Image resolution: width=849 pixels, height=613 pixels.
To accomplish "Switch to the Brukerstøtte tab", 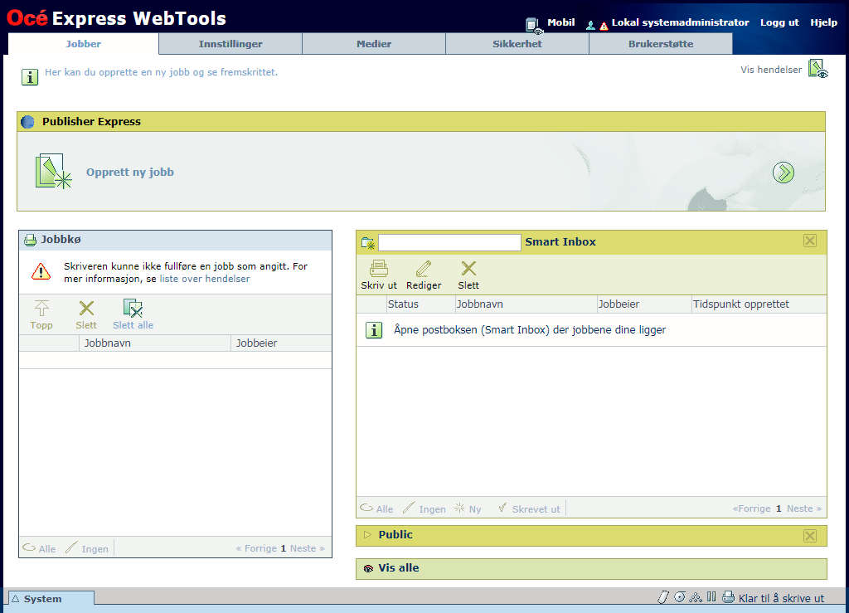I will point(661,44).
